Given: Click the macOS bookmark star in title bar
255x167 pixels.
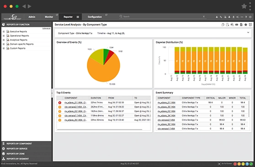Looking at the screenshot, I should pos(244,6).
